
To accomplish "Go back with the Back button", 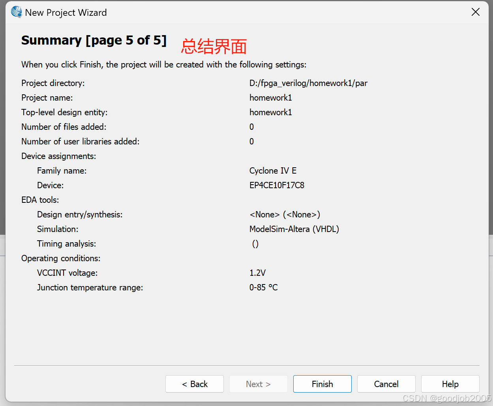I will pos(195,384).
